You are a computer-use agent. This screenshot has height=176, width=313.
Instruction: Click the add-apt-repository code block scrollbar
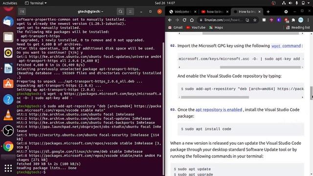pos(215,97)
